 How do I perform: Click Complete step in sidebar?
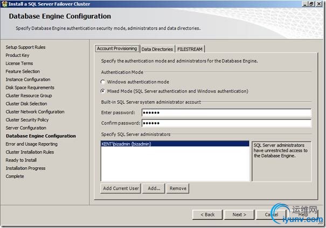point(15,176)
